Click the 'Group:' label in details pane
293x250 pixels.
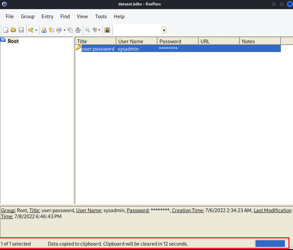pos(8,210)
